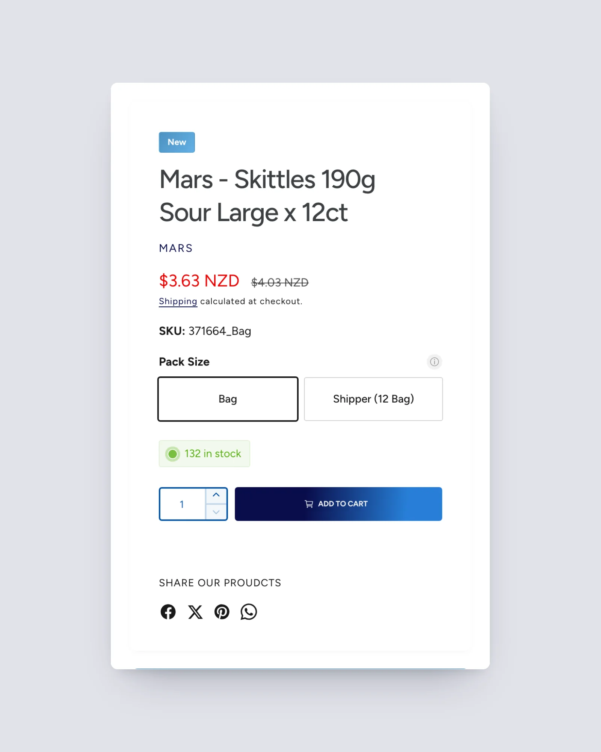Click the cart icon in Add to Cart

tap(309, 504)
